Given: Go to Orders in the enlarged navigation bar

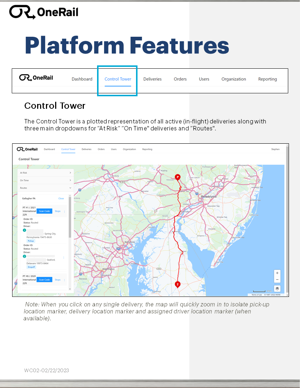Looking at the screenshot, I should (180, 79).
